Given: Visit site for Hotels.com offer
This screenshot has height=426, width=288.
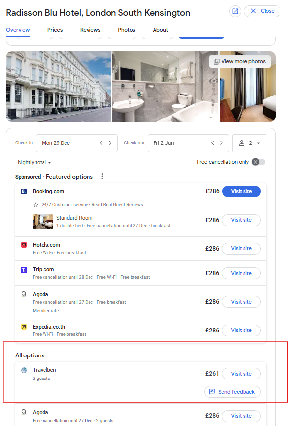Looking at the screenshot, I should coord(242,249).
